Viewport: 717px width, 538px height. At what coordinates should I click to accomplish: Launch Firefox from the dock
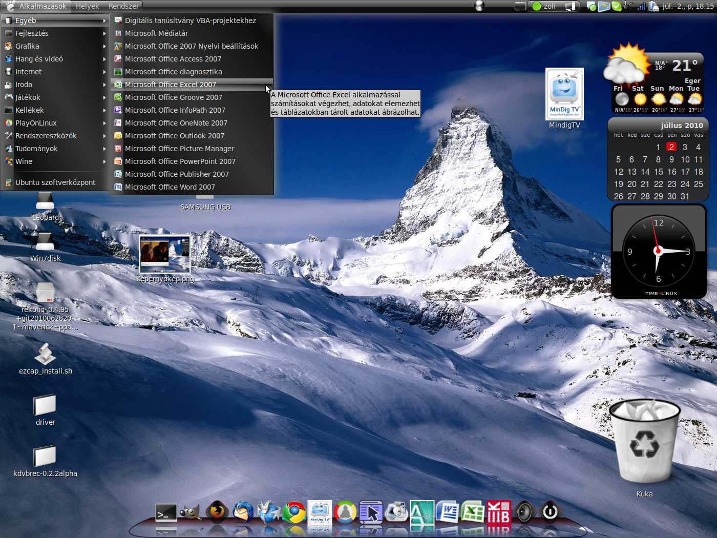(217, 511)
